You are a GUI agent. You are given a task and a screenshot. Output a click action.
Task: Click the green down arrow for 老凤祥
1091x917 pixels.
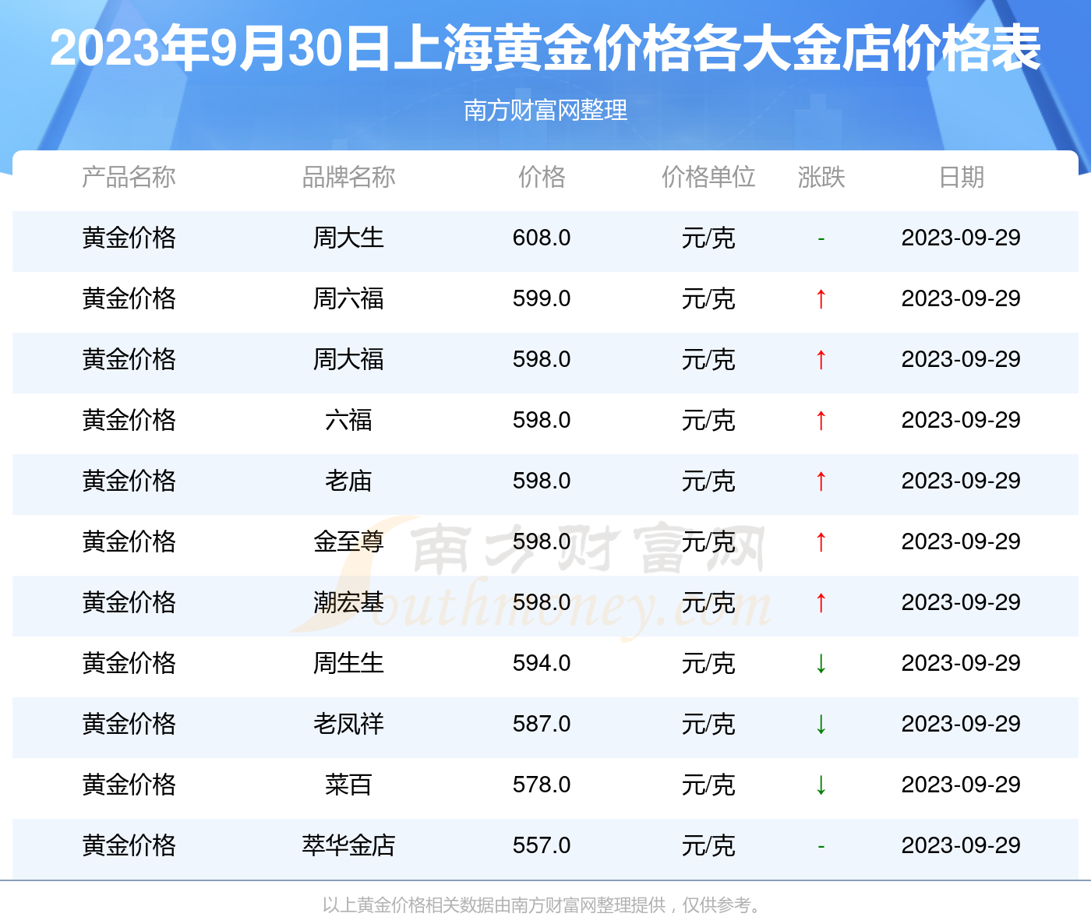pos(821,724)
